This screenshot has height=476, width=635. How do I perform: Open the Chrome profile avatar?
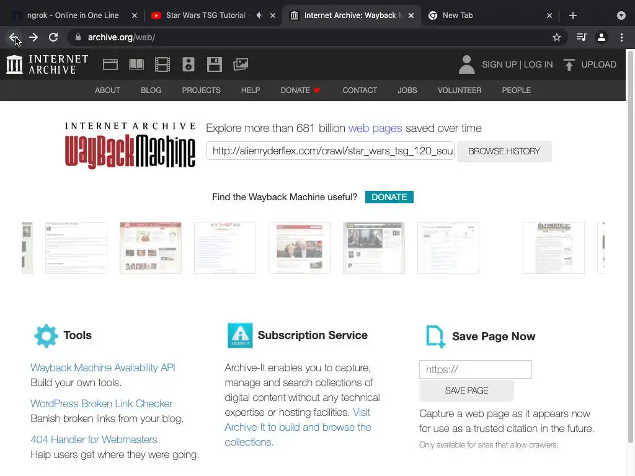pyautogui.click(x=602, y=38)
